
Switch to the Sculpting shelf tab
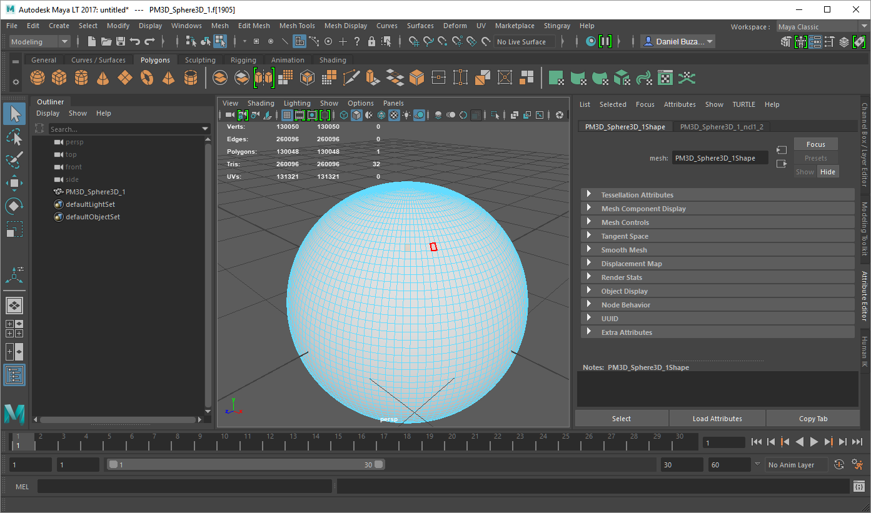coord(200,60)
